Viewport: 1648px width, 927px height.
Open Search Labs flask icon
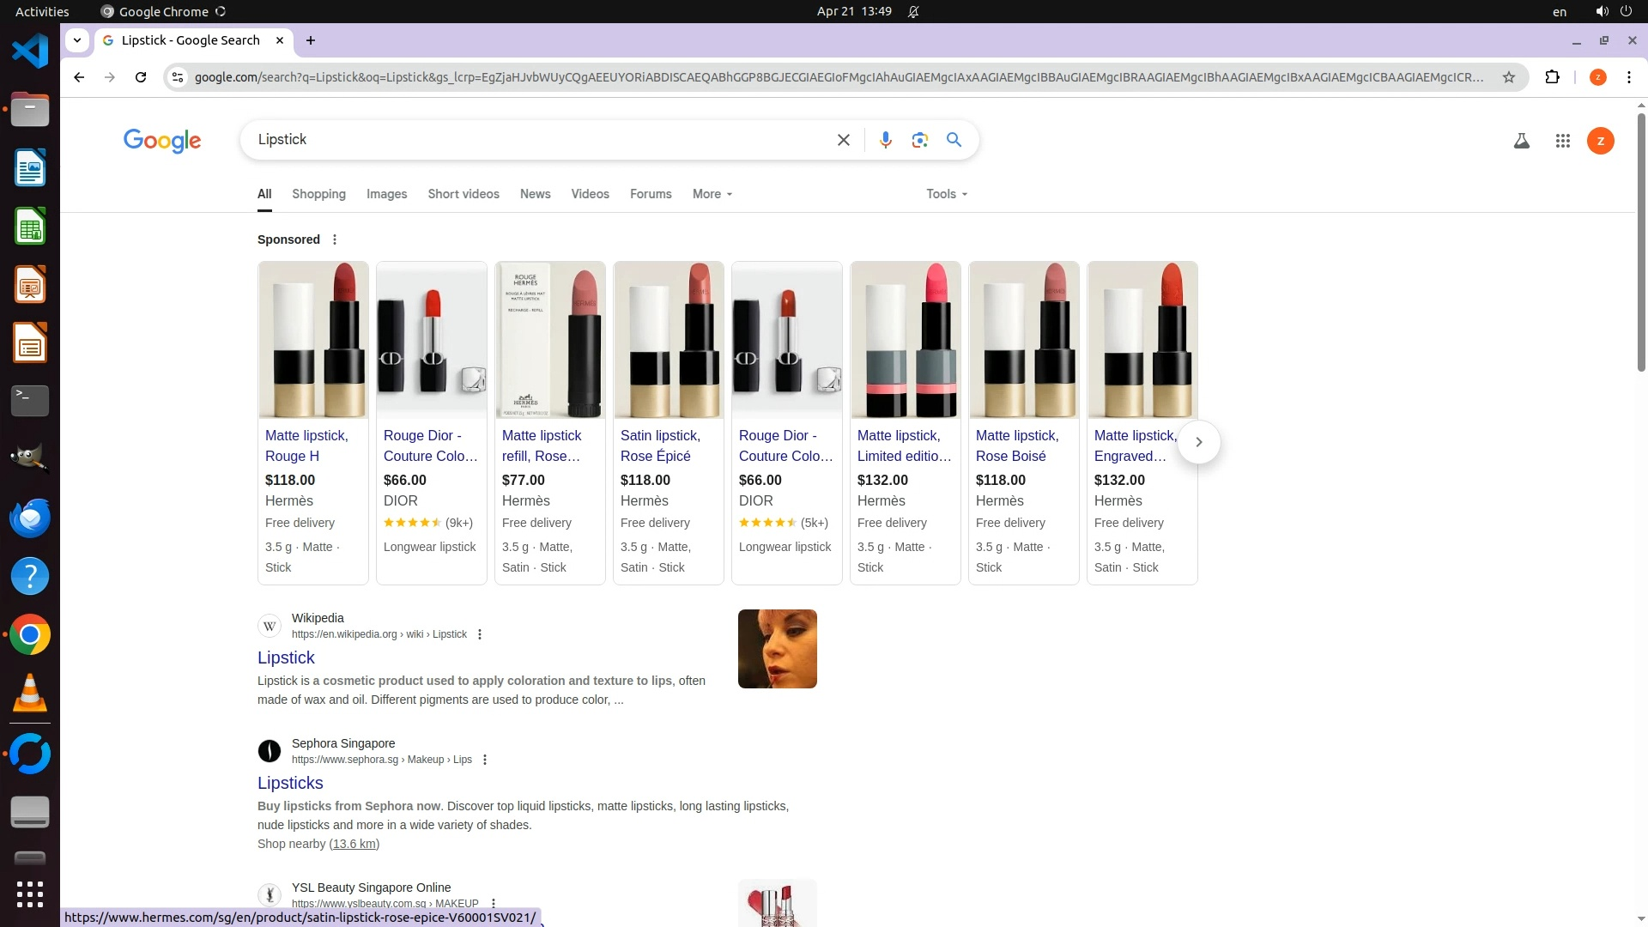point(1521,141)
